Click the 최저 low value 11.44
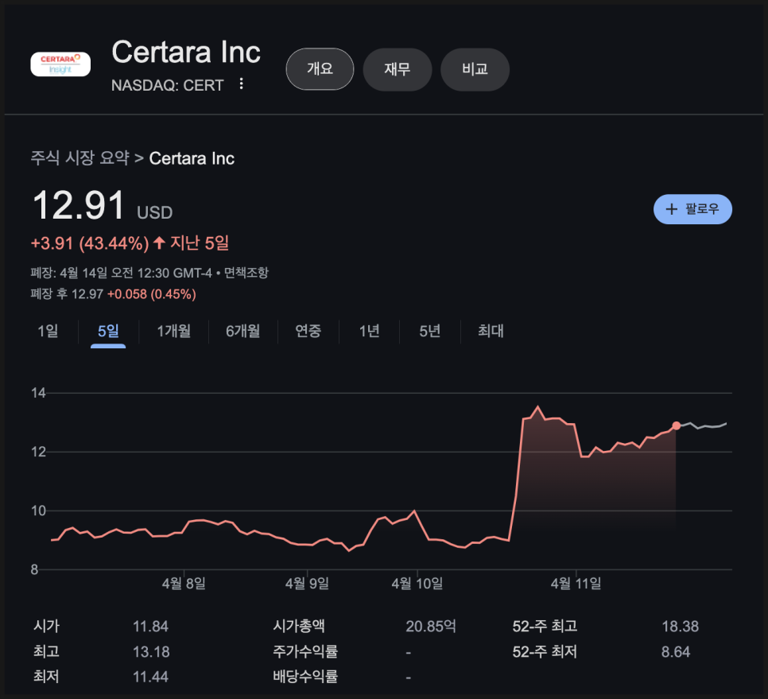Image resolution: width=768 pixels, height=699 pixels. pos(150,677)
